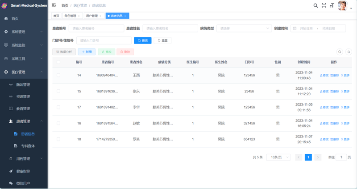Screen dimensions: 357x189
Task: Close the 患者信息 tab
Action: pyautogui.click(x=126, y=16)
